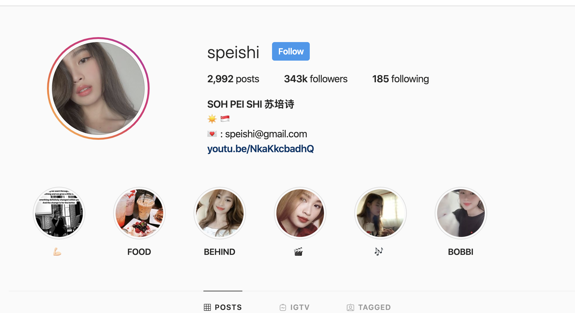The height and width of the screenshot is (313, 575).
Task: Open the FOOD story highlight
Action: click(139, 213)
